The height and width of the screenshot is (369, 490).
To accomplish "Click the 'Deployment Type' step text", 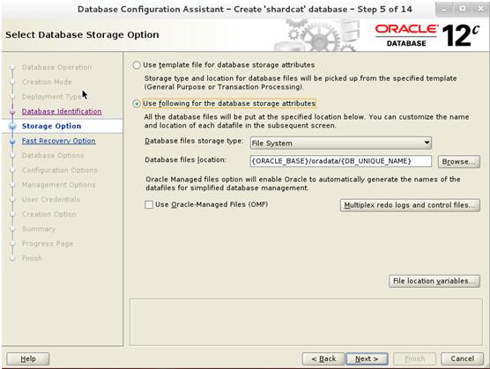I will 52,97.
